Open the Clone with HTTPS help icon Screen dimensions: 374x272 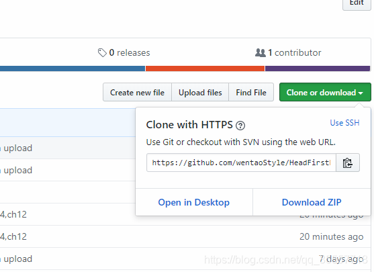[x=240, y=126]
